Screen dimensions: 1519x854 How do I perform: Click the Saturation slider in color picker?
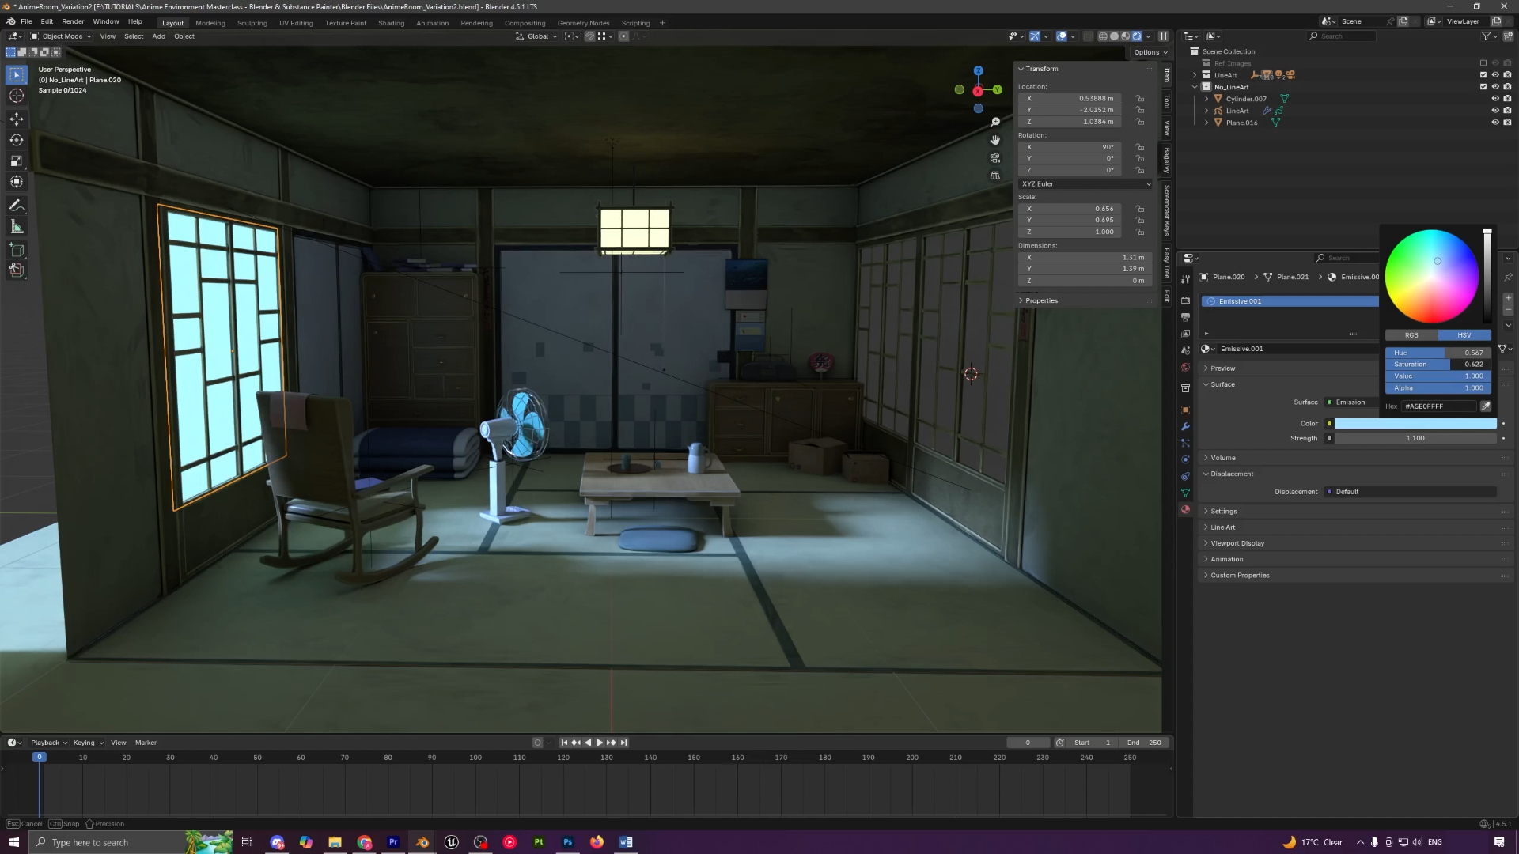[1438, 365]
